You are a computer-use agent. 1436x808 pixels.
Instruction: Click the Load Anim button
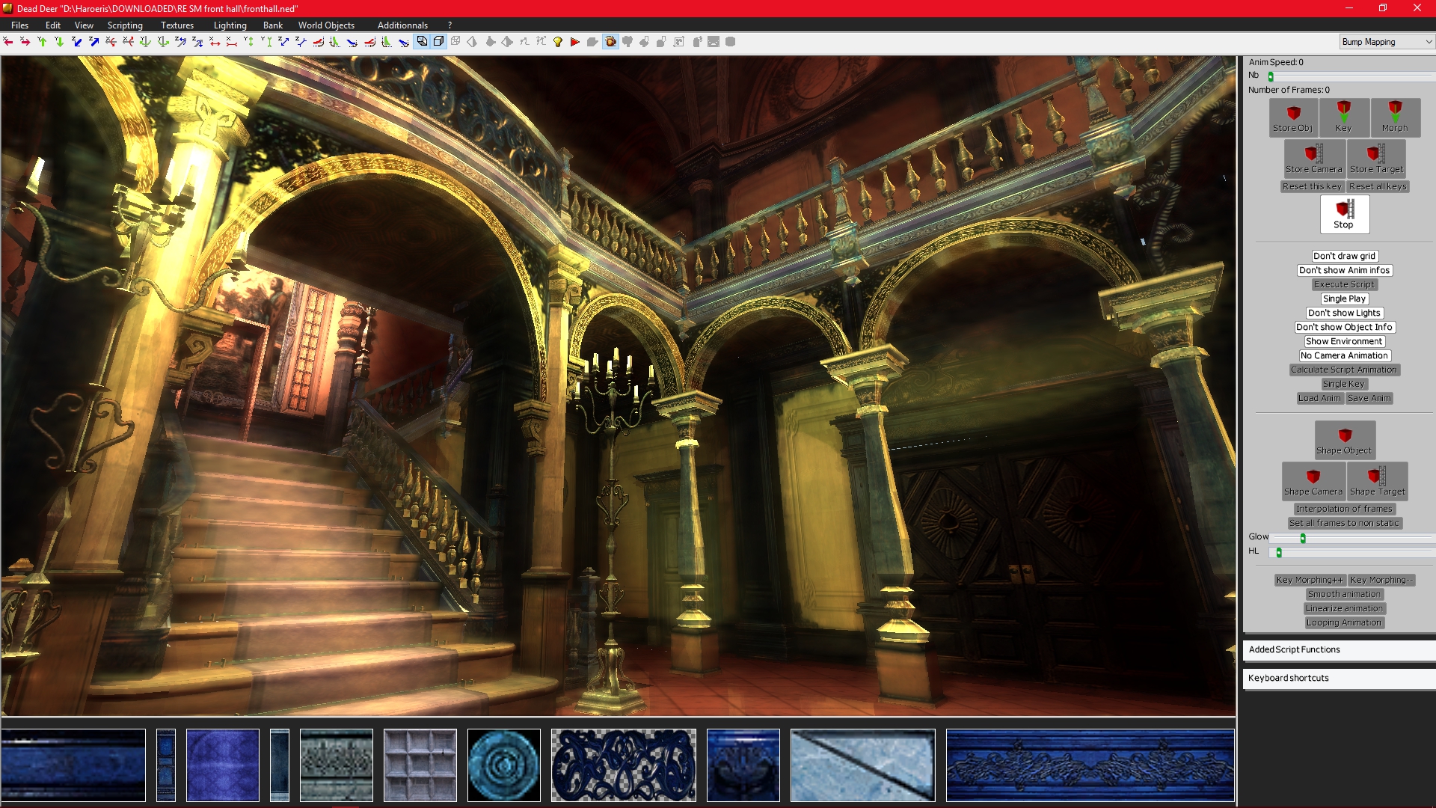coord(1319,398)
